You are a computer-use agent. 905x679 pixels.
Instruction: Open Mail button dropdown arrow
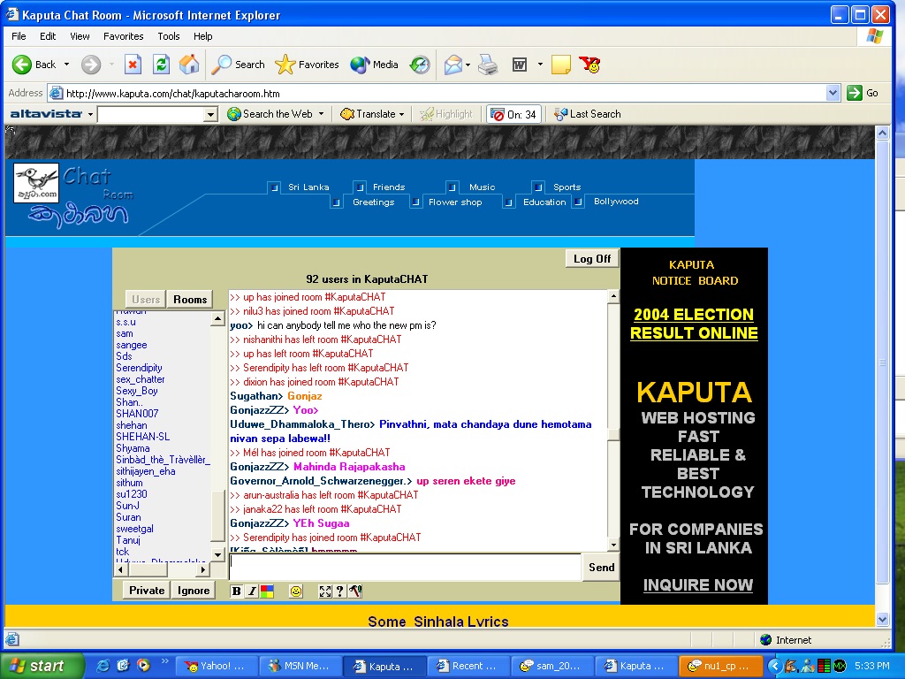click(468, 65)
